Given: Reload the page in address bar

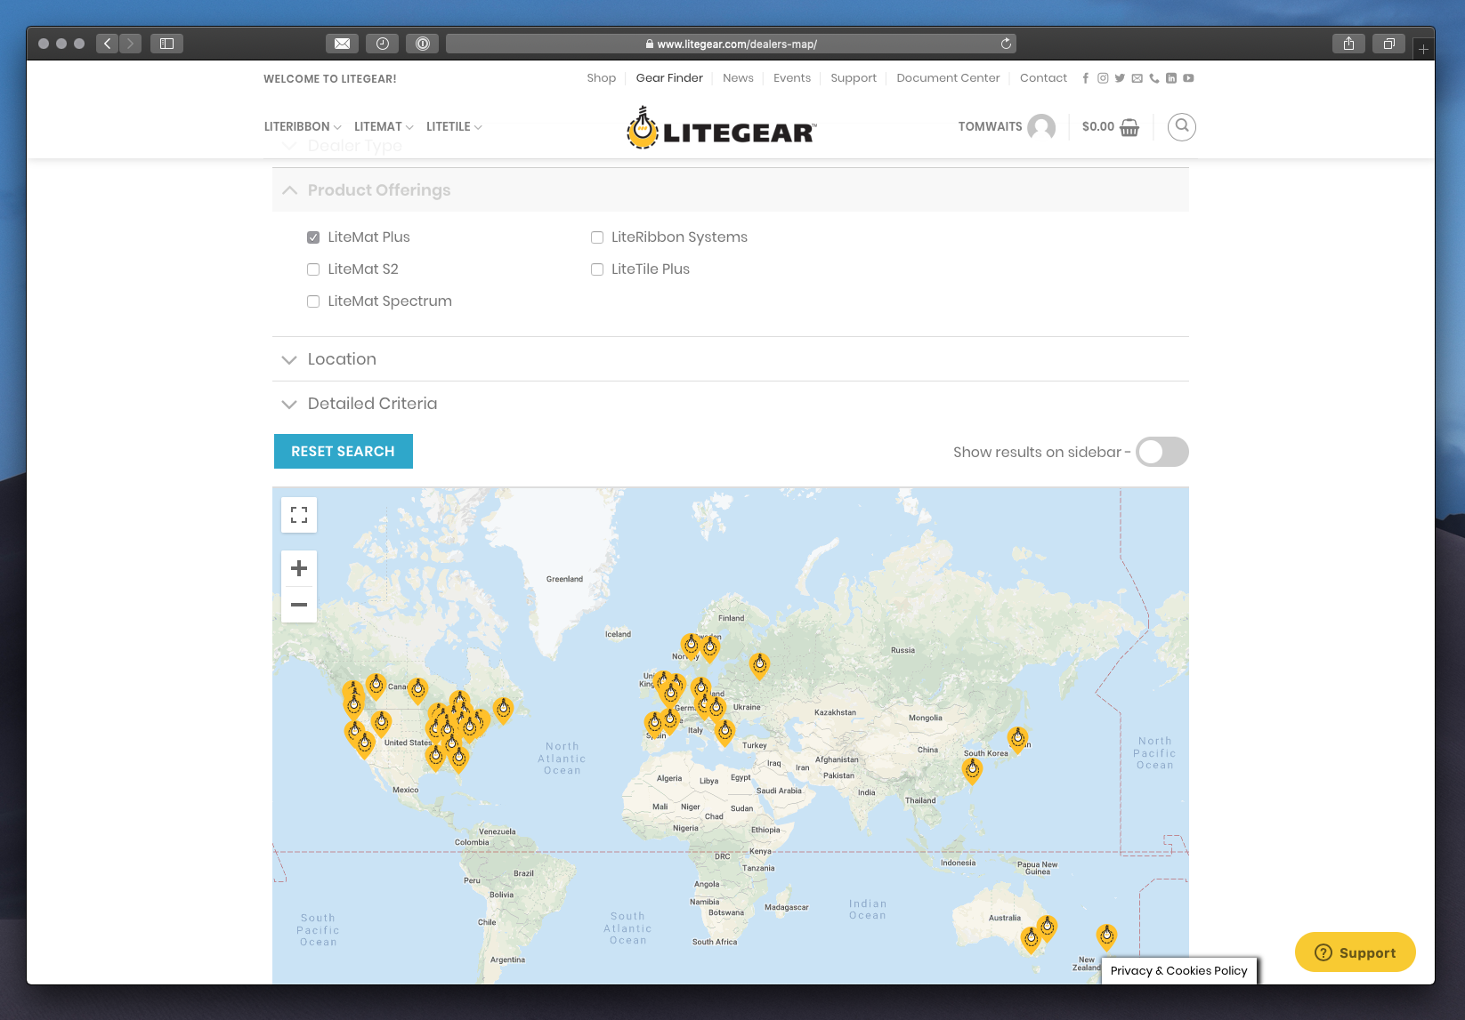Looking at the screenshot, I should pos(1006,44).
